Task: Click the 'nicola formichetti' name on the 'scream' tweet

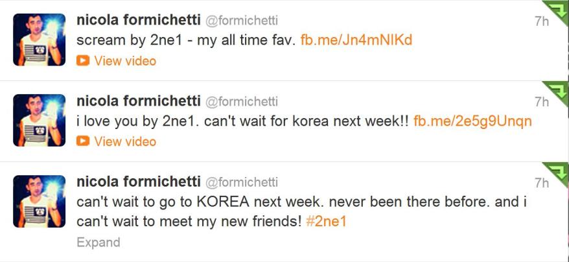Action: coord(138,21)
